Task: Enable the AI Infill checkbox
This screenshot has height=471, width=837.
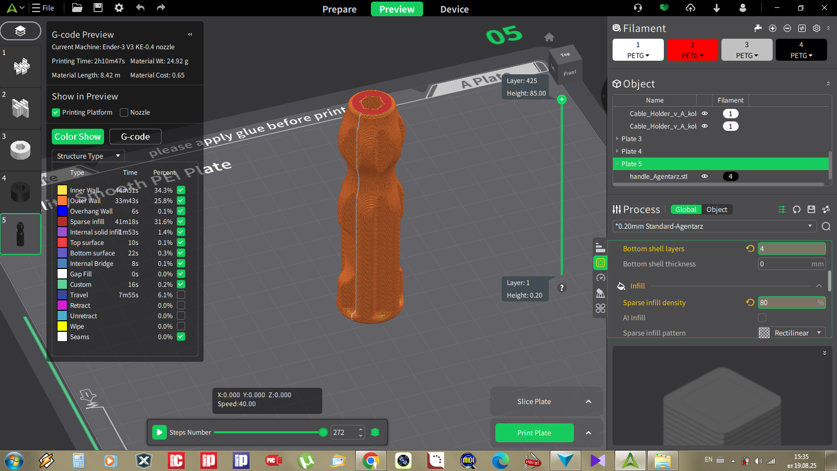Action: 762,318
